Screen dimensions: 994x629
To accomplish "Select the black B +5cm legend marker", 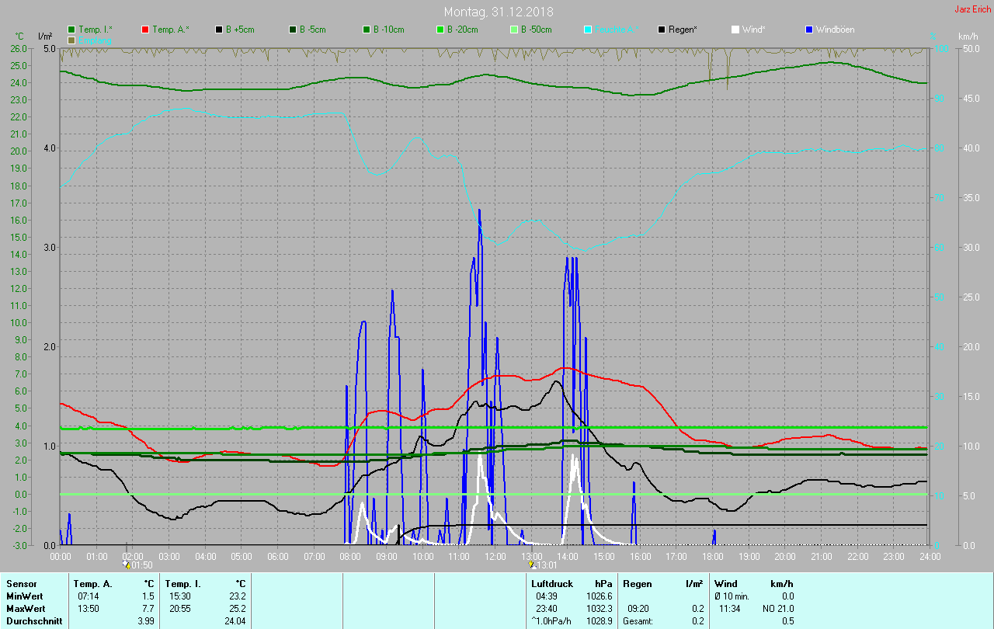I will coord(219,30).
